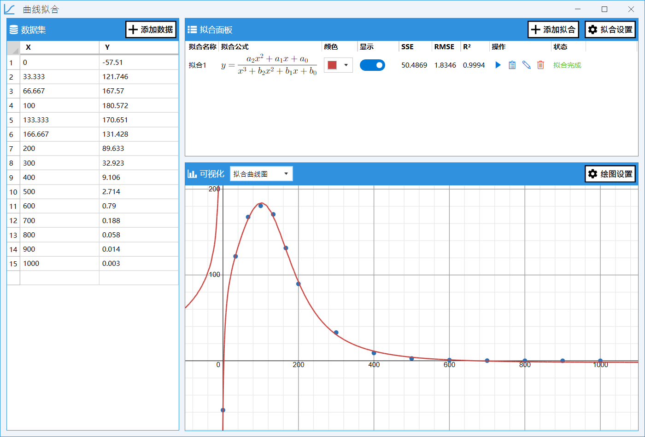Click the Y cell 121.746
The height and width of the screenshot is (437, 645).
(139, 77)
